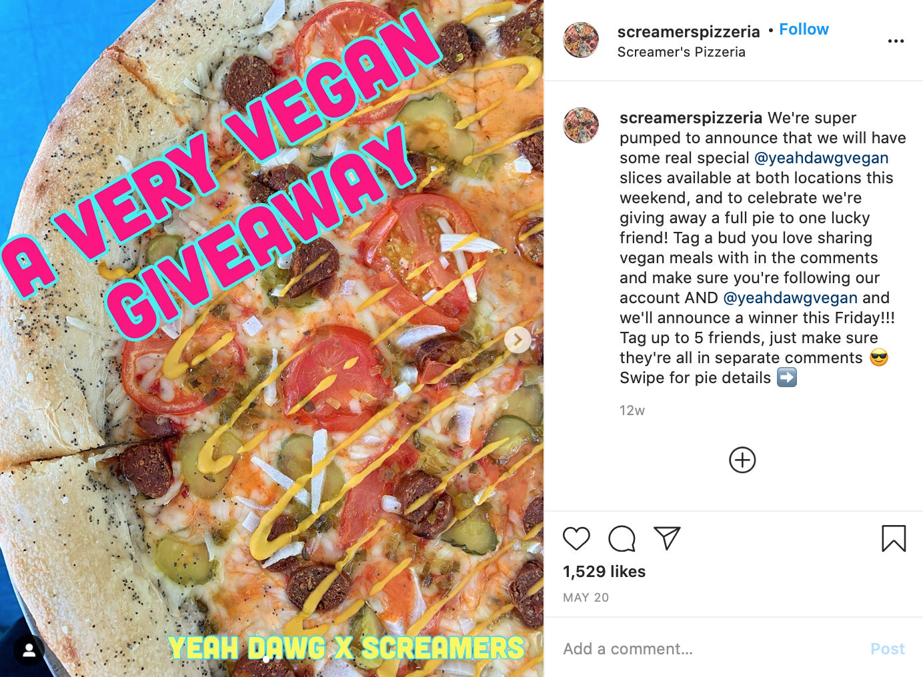Screen dimensions: 923x677
Task: Save post with the bookmark icon
Action: [894, 538]
